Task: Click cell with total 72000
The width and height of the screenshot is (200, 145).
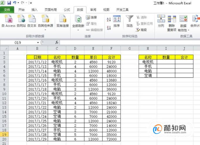Action: click(111, 139)
